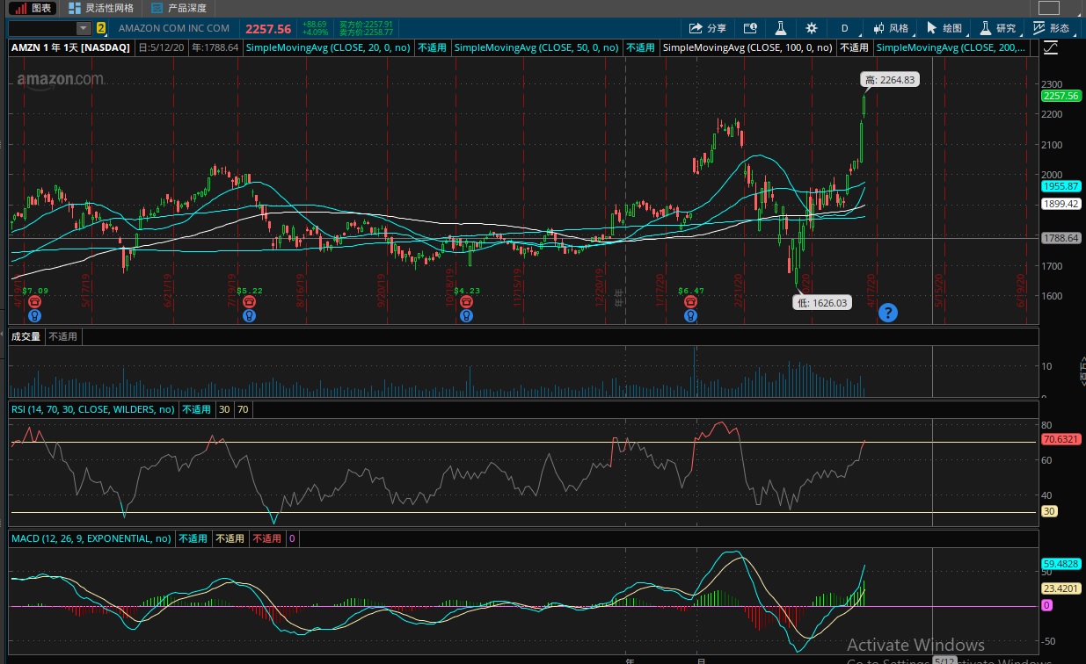1086x664 pixels.
Task: Click the blue question mark help icon
Action: (888, 312)
